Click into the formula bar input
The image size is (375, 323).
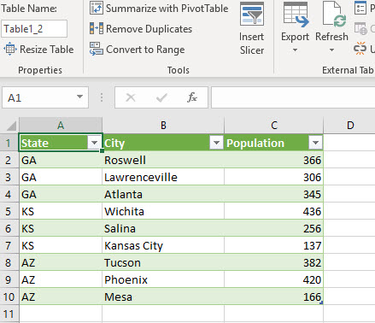point(293,97)
